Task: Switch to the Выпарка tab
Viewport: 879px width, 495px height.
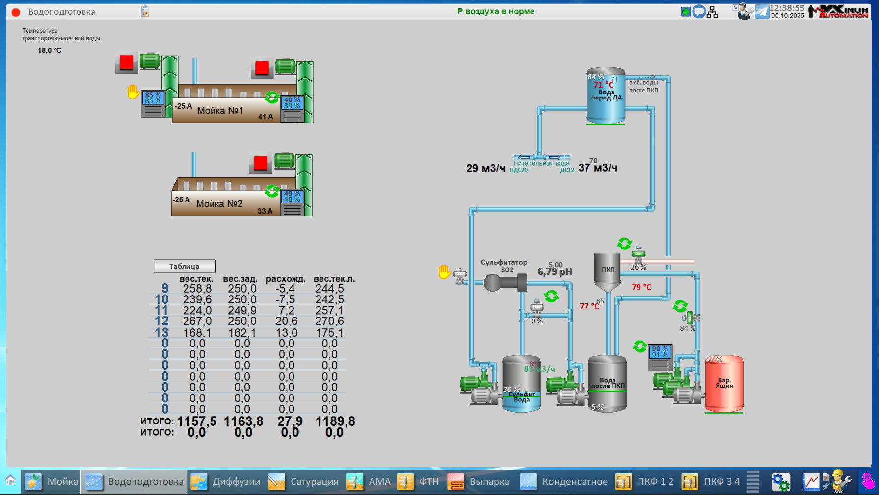Action: click(x=479, y=482)
